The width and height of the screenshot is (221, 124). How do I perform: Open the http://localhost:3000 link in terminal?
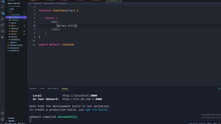[x=80, y=96]
